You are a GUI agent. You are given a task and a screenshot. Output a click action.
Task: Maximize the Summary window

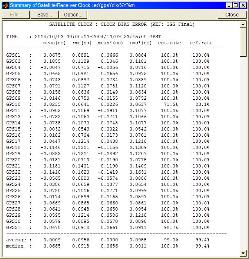click(x=236, y=5)
